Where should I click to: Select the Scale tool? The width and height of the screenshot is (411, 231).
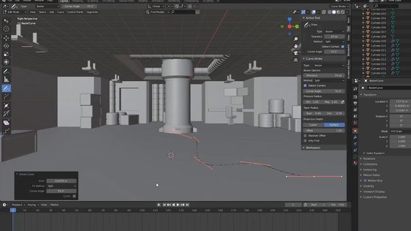(6, 54)
